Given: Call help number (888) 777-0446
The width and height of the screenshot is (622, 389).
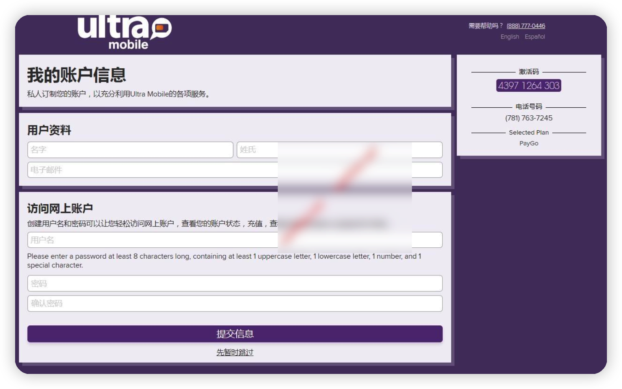Looking at the screenshot, I should tap(525, 26).
